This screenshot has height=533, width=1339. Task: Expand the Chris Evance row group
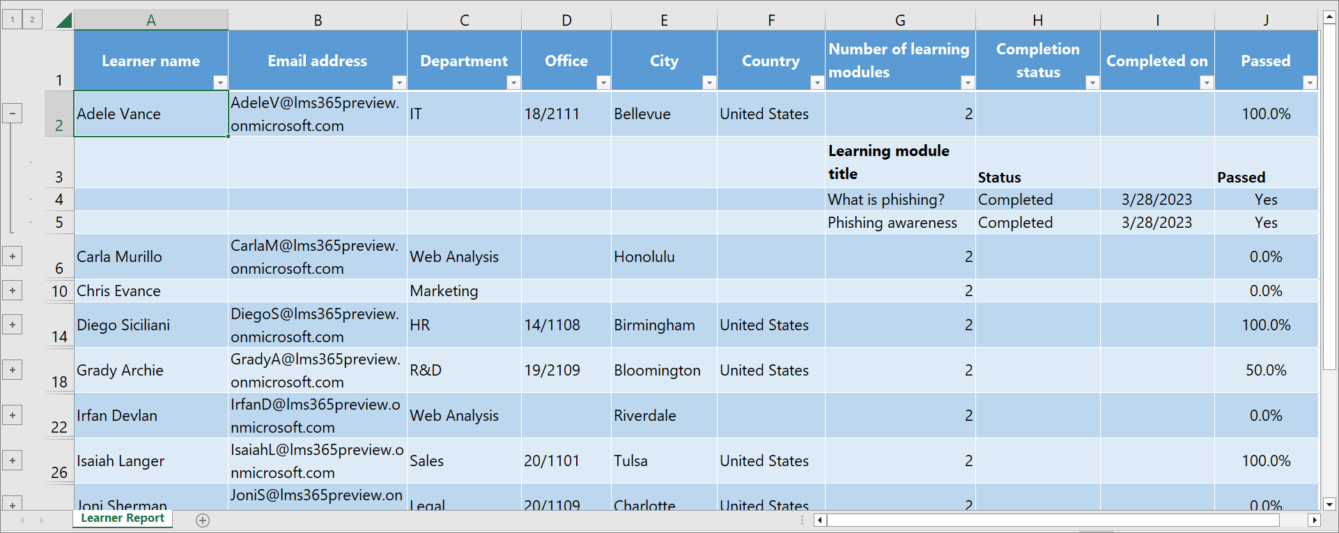point(13,291)
